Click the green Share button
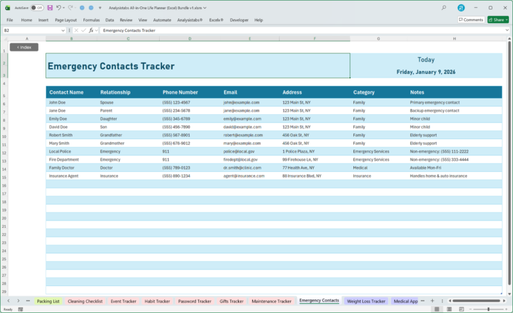This screenshot has height=313, width=513. point(498,20)
